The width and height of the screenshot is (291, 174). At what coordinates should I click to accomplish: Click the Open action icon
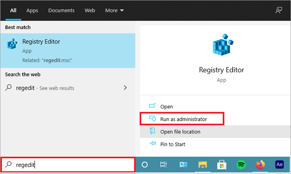[152, 106]
